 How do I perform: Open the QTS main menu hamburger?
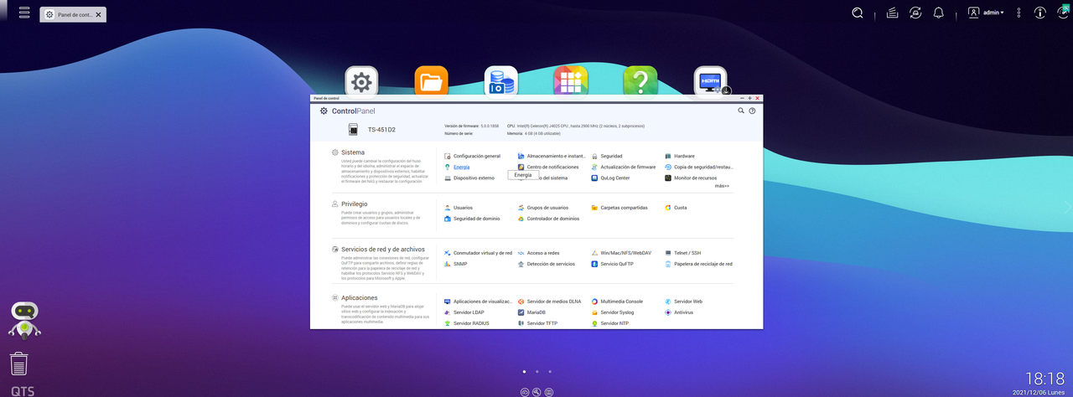[24, 13]
